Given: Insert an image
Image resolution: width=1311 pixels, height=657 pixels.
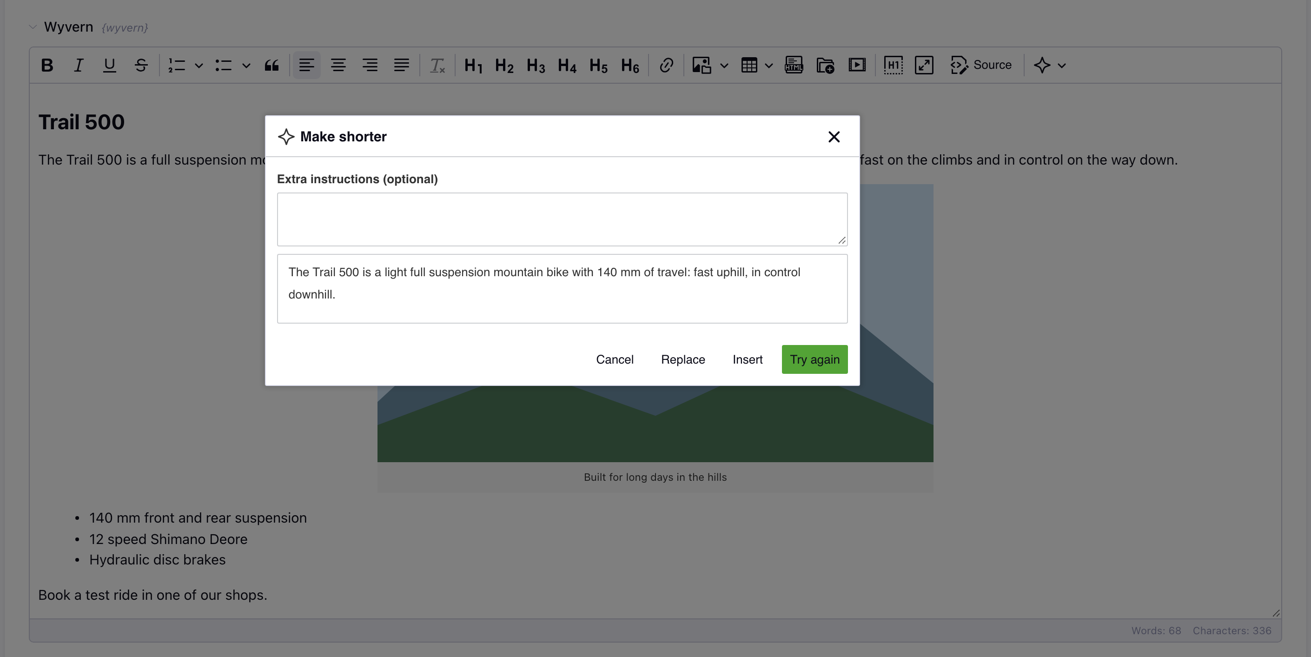Looking at the screenshot, I should [702, 65].
